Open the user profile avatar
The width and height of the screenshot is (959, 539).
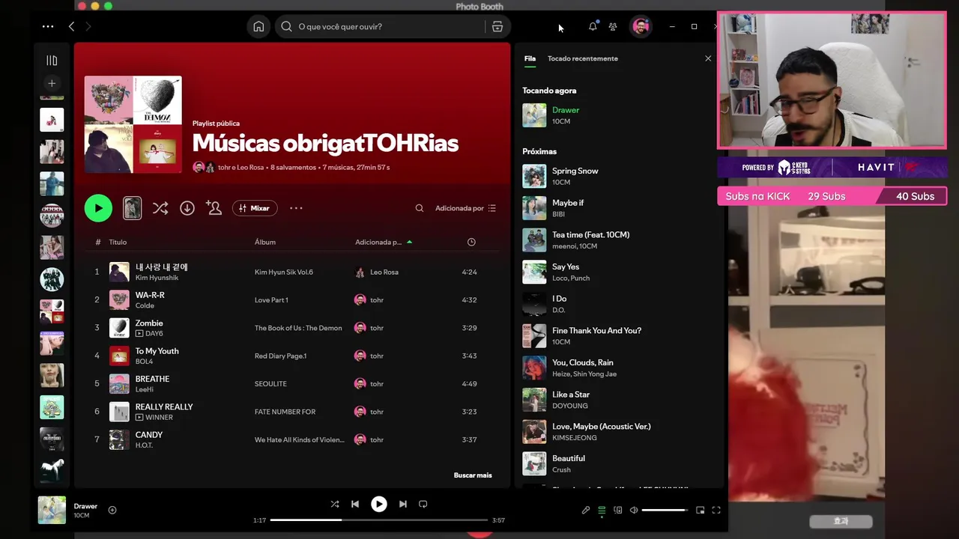(x=641, y=26)
